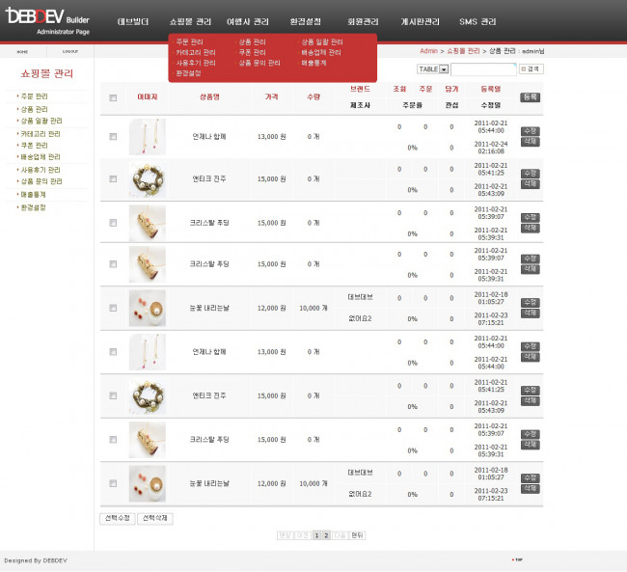Go to pagination page 1
Viewport: 627px width, 572px height.
316,535
